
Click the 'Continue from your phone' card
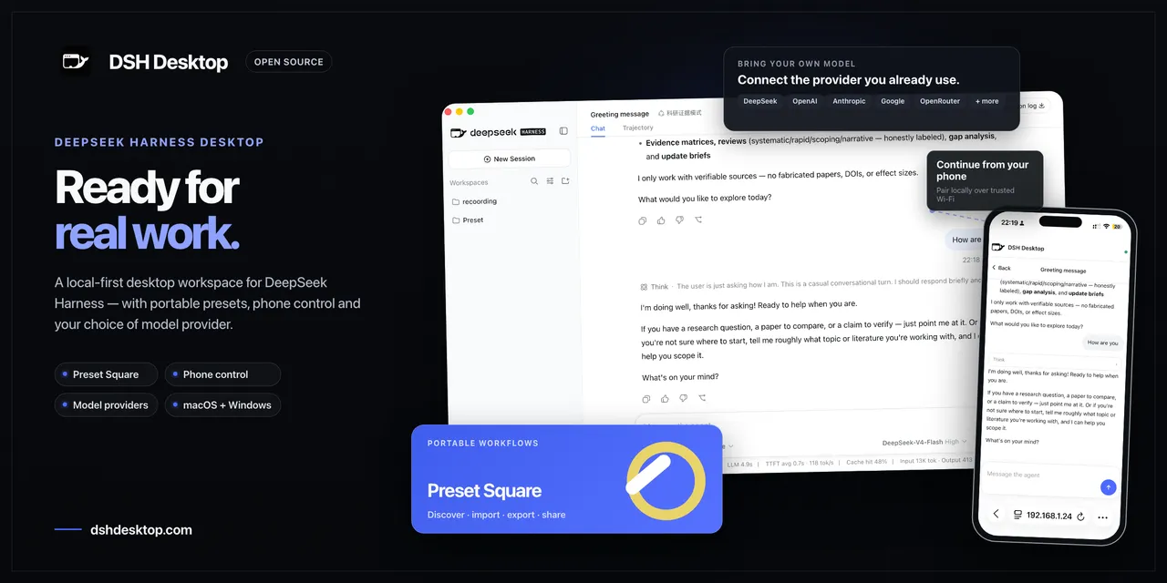pos(985,180)
